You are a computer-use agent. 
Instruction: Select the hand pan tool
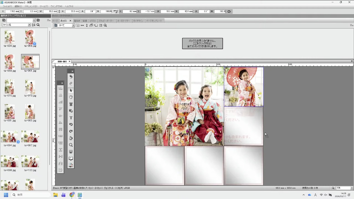[x=71, y=97]
